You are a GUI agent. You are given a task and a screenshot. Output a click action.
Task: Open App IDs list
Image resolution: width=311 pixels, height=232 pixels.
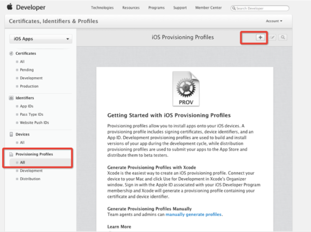pos(26,106)
